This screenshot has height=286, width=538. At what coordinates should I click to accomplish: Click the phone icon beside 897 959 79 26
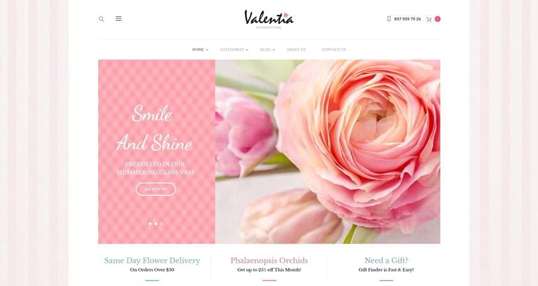pyautogui.click(x=389, y=19)
